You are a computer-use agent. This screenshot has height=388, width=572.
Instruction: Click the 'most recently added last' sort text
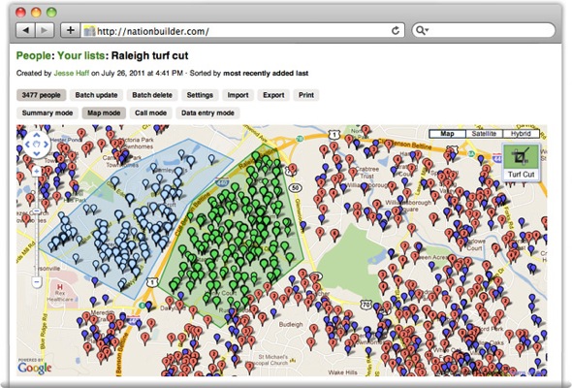266,74
